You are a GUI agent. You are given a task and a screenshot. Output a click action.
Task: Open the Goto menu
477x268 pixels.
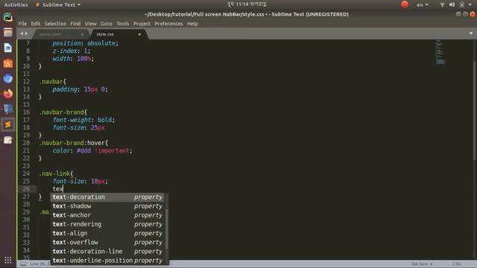click(106, 24)
